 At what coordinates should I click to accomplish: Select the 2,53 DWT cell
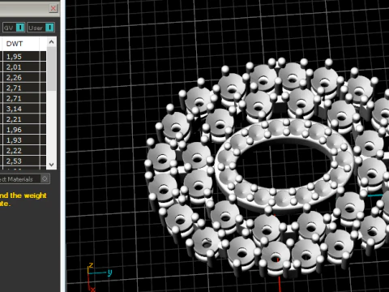point(21,161)
